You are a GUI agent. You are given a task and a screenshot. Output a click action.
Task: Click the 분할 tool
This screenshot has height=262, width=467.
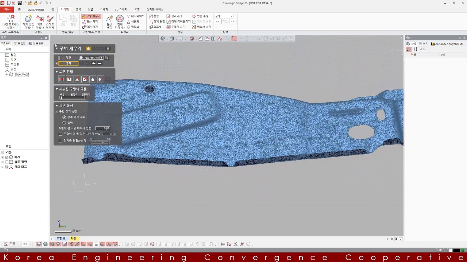pos(154,16)
